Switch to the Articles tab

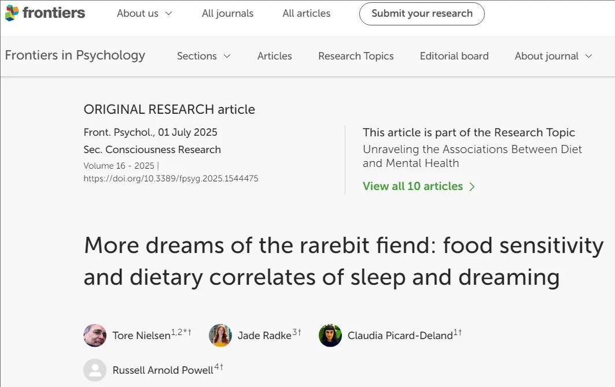click(x=274, y=56)
